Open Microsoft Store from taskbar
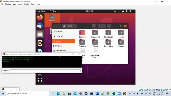The height and width of the screenshot is (96, 171). coord(69,94)
